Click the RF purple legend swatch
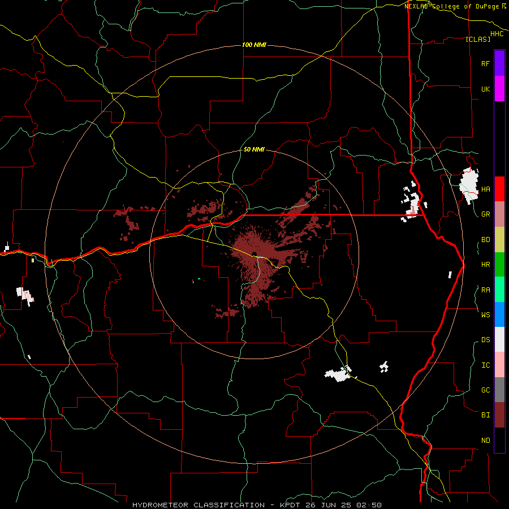The height and width of the screenshot is (509, 509). [499, 63]
